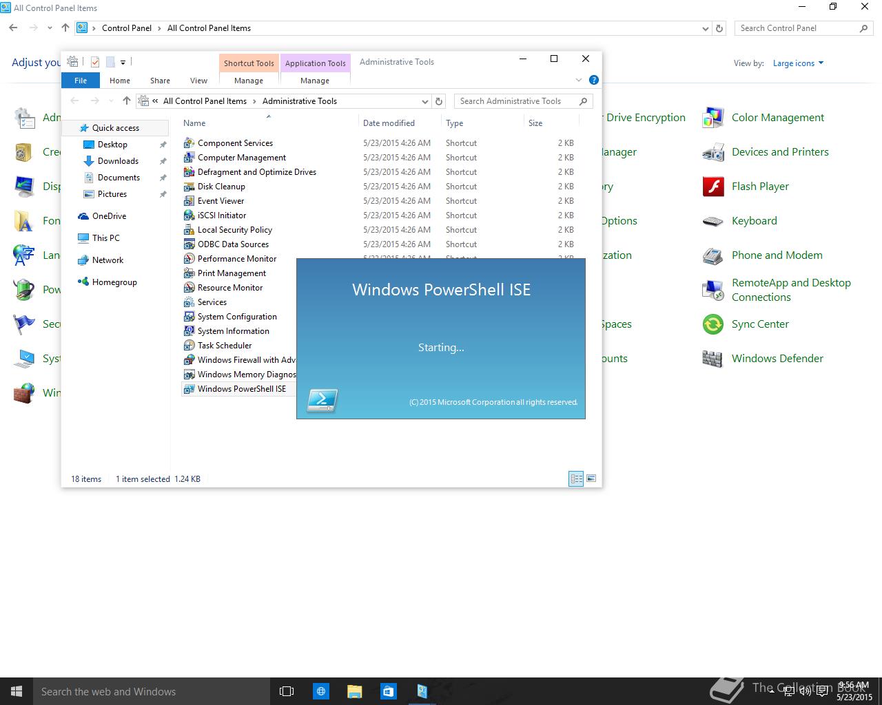
Task: Click the Explorer help question mark icon
Action: (594, 80)
